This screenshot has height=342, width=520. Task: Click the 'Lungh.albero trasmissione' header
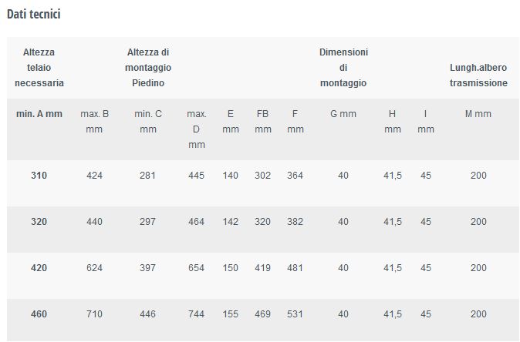pyautogui.click(x=478, y=75)
